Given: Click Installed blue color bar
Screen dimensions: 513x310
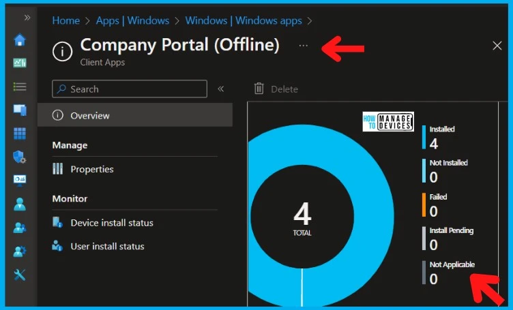Looking at the screenshot, I should (x=424, y=137).
